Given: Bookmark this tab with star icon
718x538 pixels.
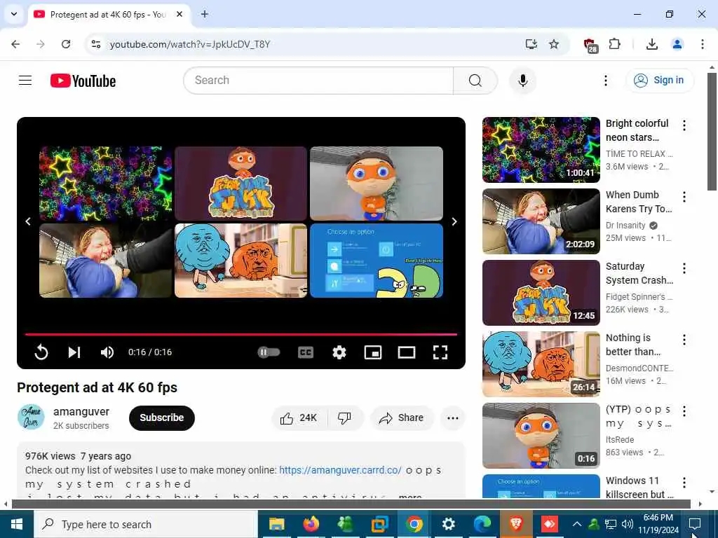Looking at the screenshot, I should pyautogui.click(x=554, y=44).
